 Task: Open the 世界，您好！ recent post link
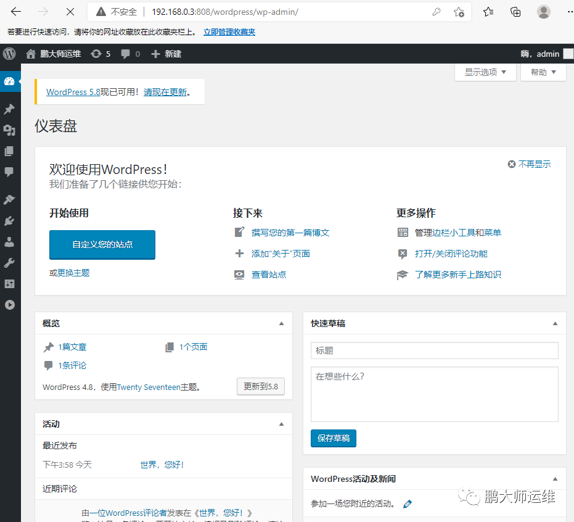[162, 465]
